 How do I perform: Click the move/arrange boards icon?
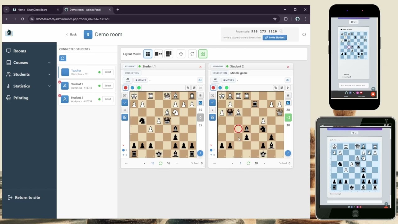(181, 54)
